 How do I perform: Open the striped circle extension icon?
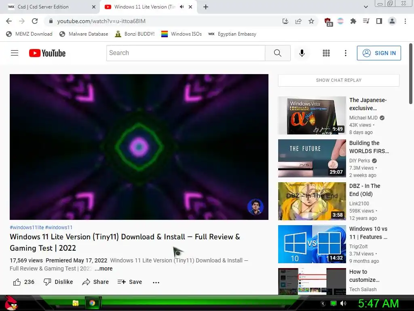click(340, 21)
